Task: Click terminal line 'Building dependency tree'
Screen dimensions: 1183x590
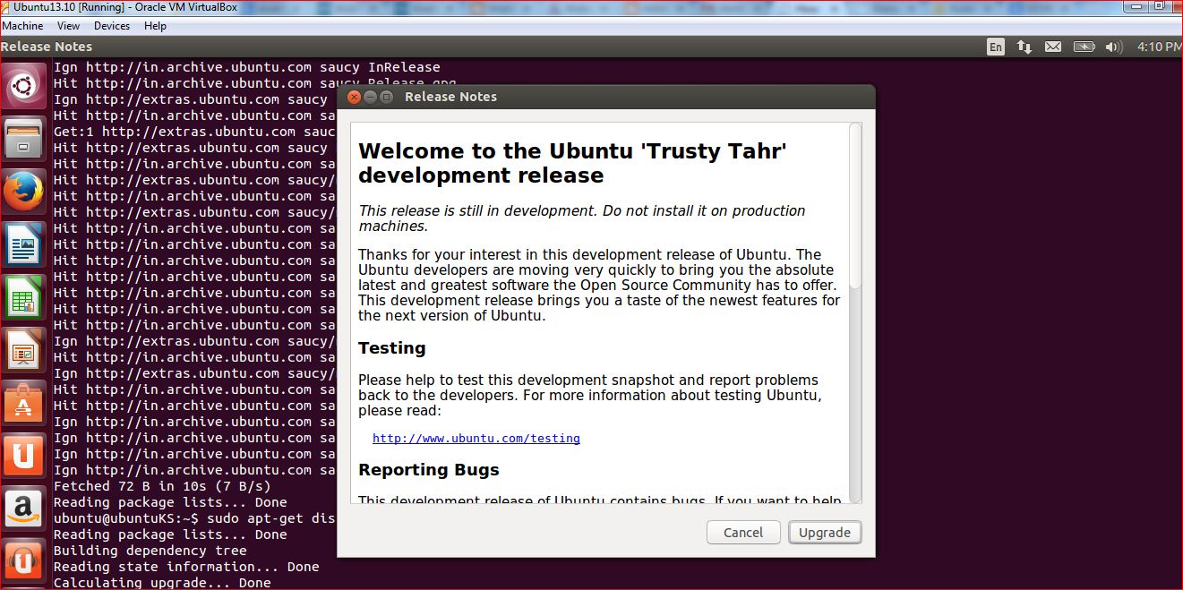Action: click(x=150, y=551)
